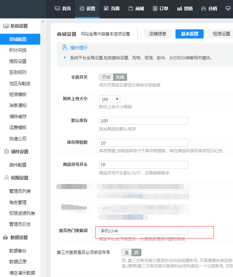Click the 首页 monitor icon in top navigation
Viewport: 233px width, 277px height.
tap(57, 9)
